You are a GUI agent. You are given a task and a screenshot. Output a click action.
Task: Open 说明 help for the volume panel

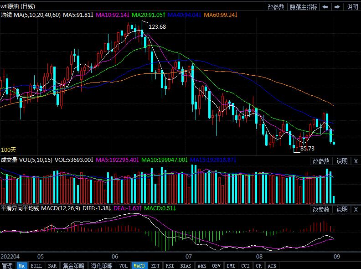tap(342, 161)
